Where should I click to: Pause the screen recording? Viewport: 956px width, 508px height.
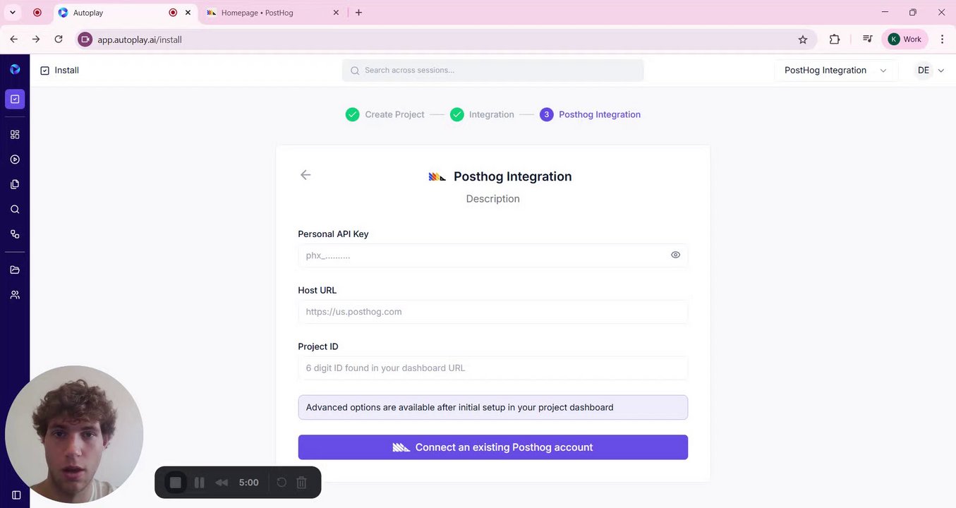point(200,483)
